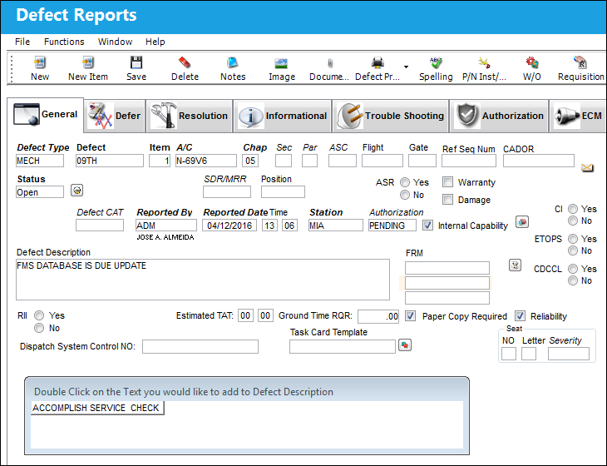
Task: Select CDCCL No radio button
Action: 573,280
